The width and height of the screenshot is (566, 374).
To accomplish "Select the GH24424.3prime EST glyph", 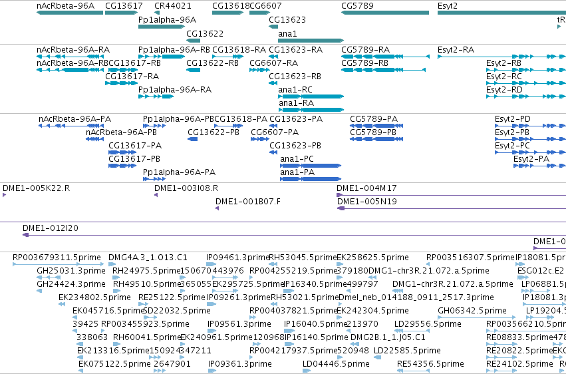I will pos(39,291).
